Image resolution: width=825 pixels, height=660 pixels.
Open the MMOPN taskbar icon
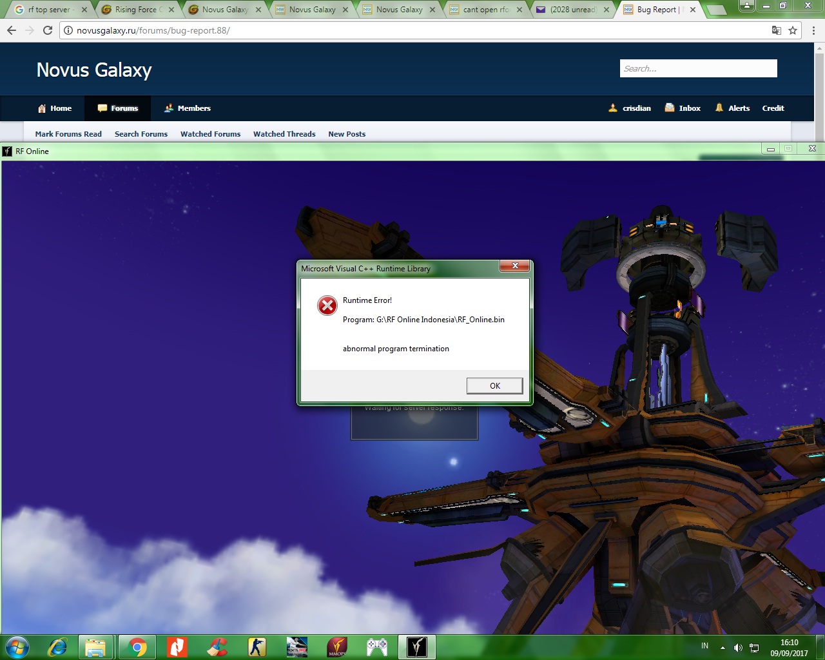(x=337, y=647)
